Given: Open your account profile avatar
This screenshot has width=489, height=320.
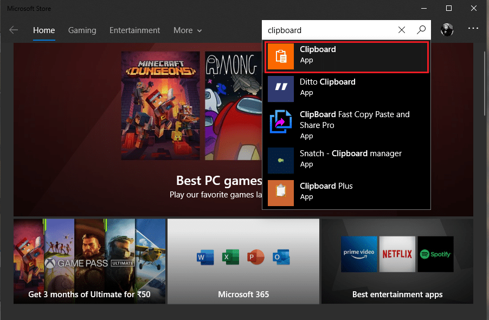Looking at the screenshot, I should click(447, 30).
